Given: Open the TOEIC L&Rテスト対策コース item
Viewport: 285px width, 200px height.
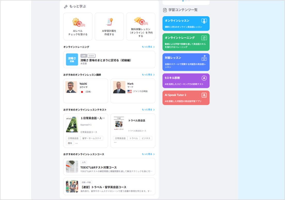Looking at the screenshot, I should [109, 167].
